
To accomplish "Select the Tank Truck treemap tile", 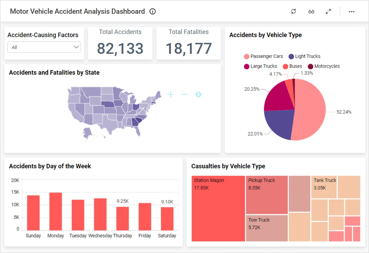I will coord(324,187).
